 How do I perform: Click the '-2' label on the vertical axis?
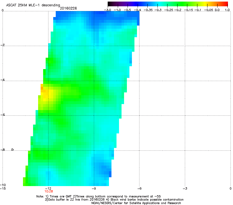point(3,45)
